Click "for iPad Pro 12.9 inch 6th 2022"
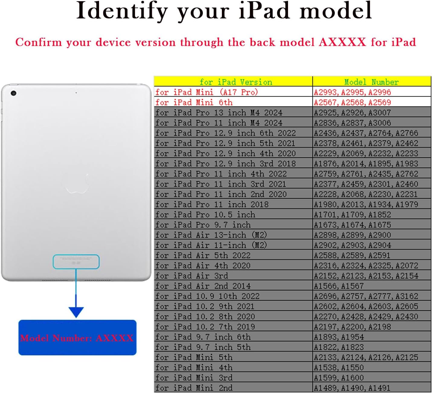This screenshot has width=432, height=393. tap(226, 133)
